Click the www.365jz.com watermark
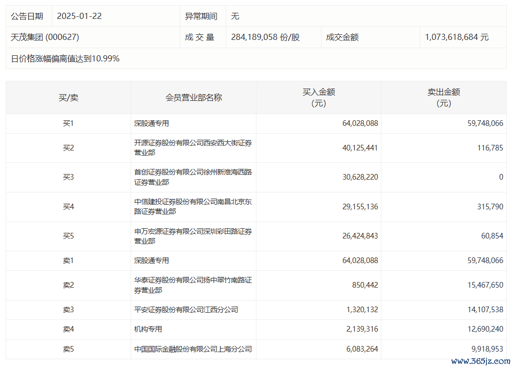This screenshot has height=369, width=514. click(x=479, y=361)
